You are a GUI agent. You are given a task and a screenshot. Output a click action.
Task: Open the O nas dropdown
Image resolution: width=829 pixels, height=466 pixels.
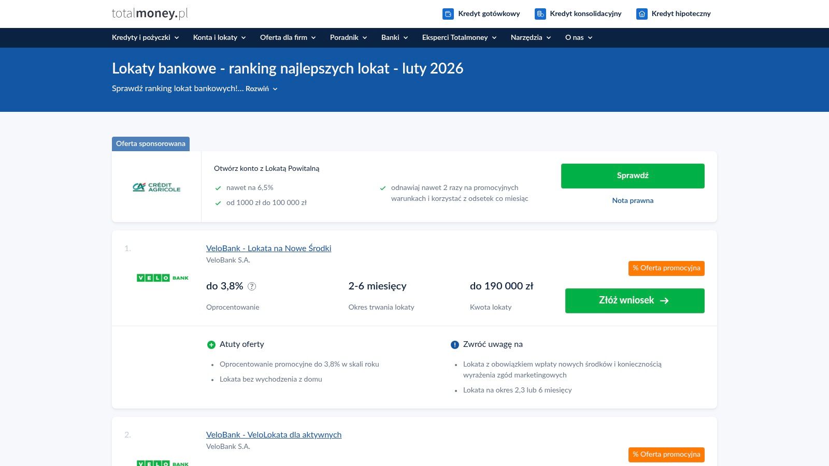(x=579, y=37)
